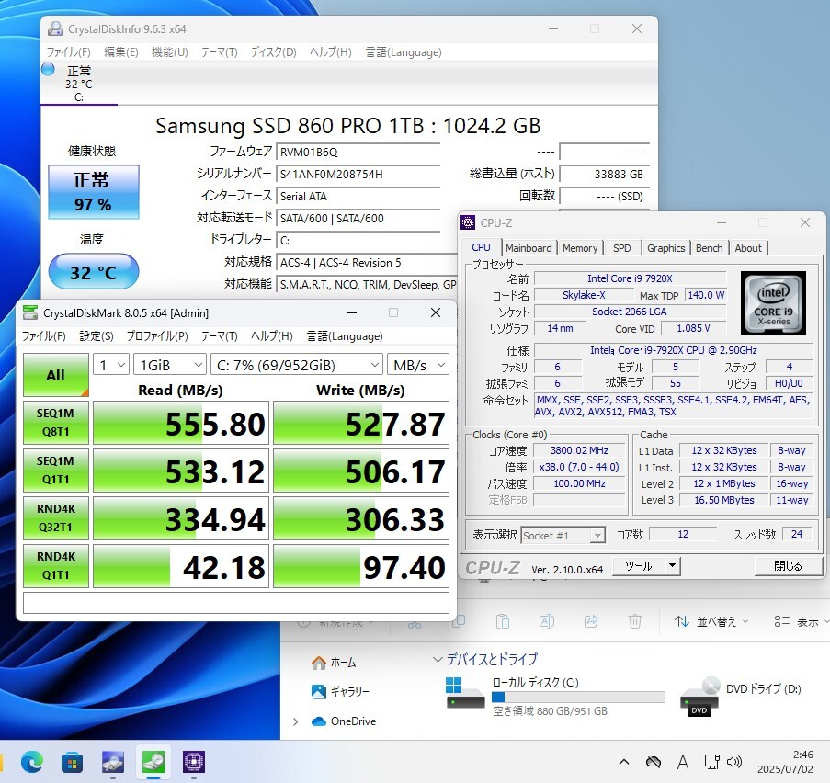Open ヘルプ(H) menu in CrystalDiskInfo
This screenshot has width=830, height=783.
(331, 51)
